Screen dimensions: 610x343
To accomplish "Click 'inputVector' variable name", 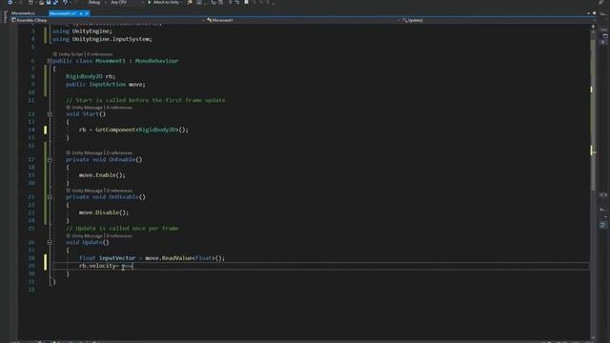I will pyautogui.click(x=117, y=258).
